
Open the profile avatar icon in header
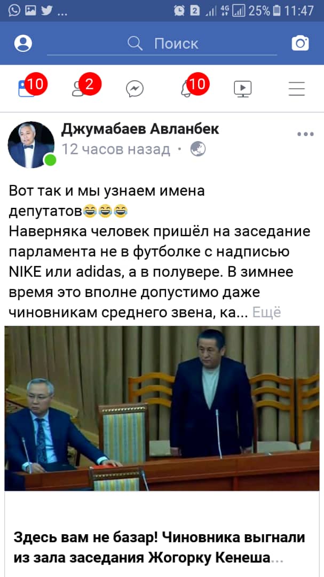point(23,43)
